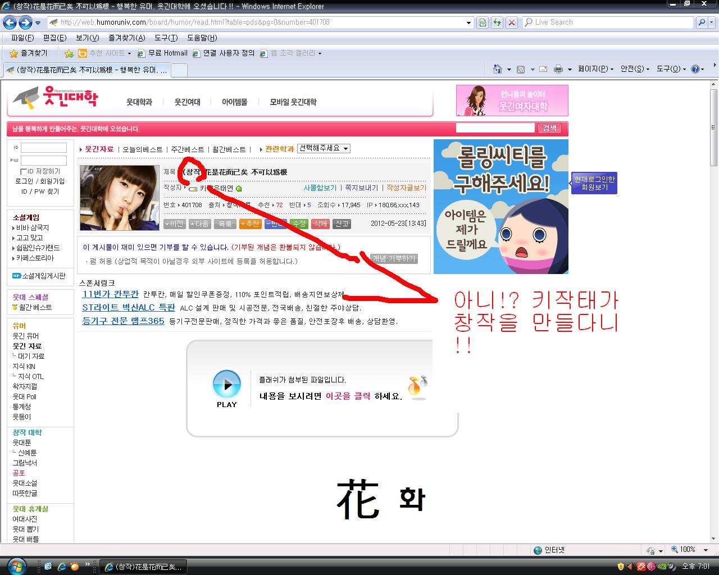Play the Flash content PLAY button
The width and height of the screenshot is (719, 575).
point(226,388)
